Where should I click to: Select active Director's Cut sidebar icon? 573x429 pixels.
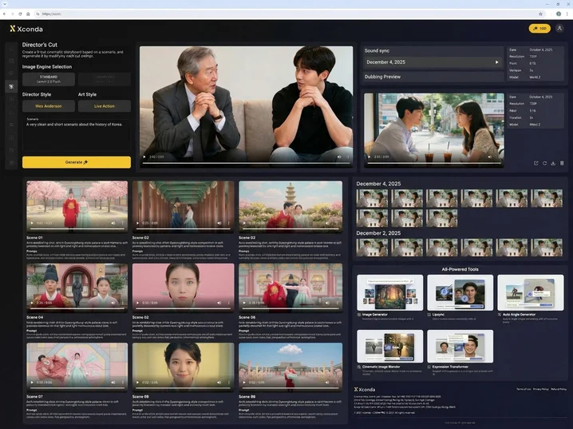pyautogui.click(x=10, y=86)
